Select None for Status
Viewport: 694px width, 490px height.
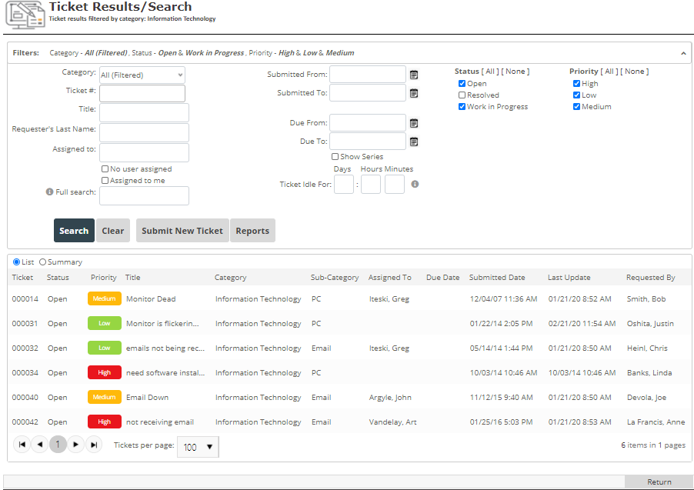515,72
